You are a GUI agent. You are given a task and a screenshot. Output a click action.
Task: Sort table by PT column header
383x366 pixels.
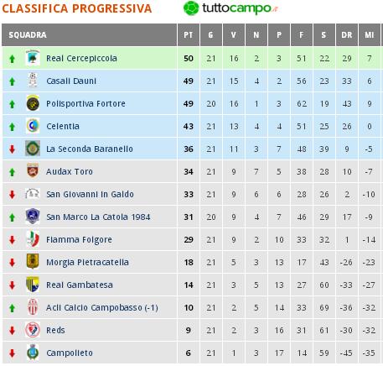[x=188, y=35]
